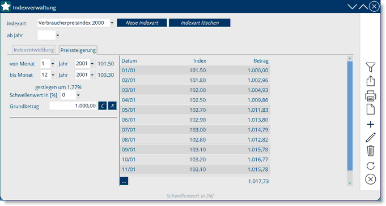Click Indexart löschen button
This screenshot has height=206, width=386.
pyautogui.click(x=200, y=23)
